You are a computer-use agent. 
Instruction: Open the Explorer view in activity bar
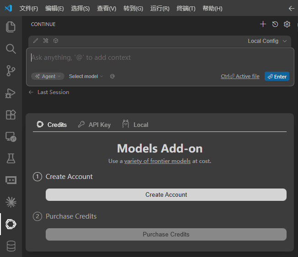click(x=11, y=27)
